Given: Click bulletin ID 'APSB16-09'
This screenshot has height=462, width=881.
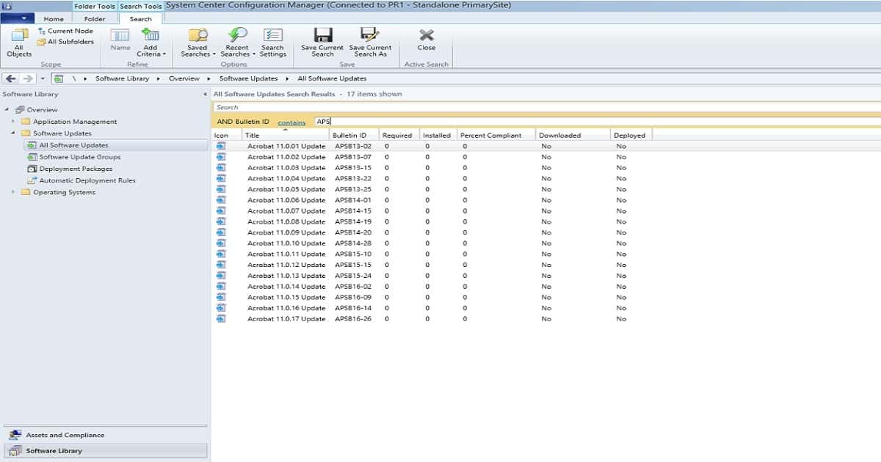Looking at the screenshot, I should coord(353,298).
